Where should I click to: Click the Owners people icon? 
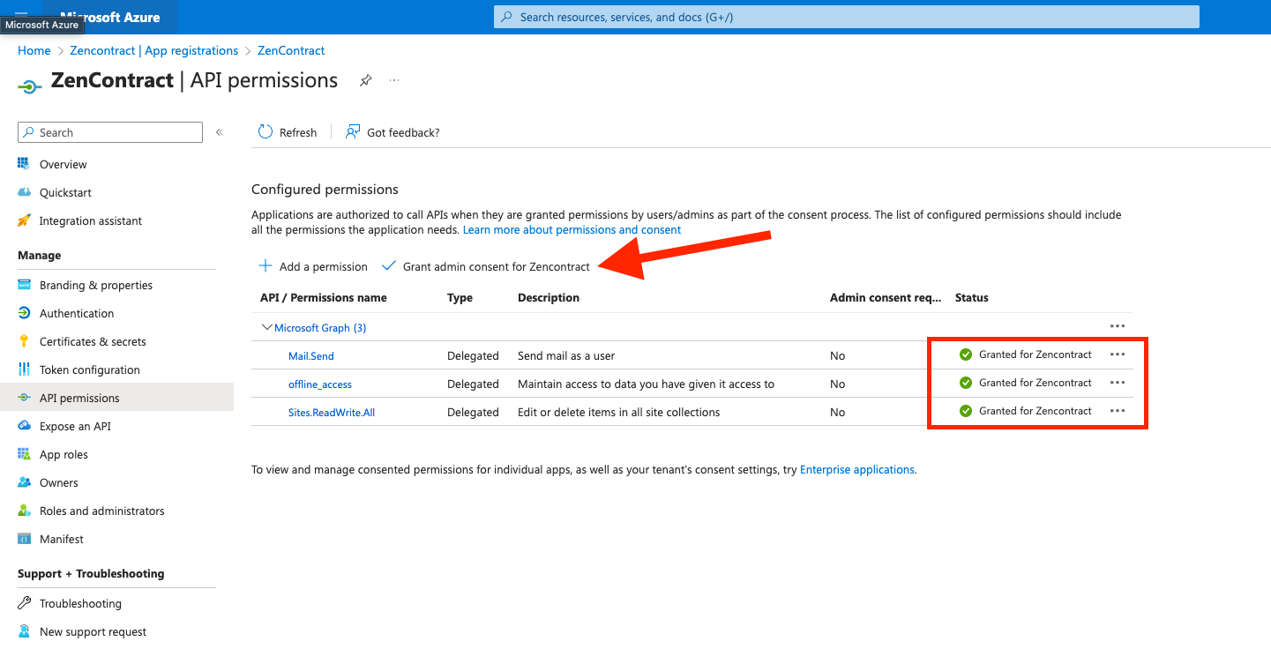tap(24, 482)
